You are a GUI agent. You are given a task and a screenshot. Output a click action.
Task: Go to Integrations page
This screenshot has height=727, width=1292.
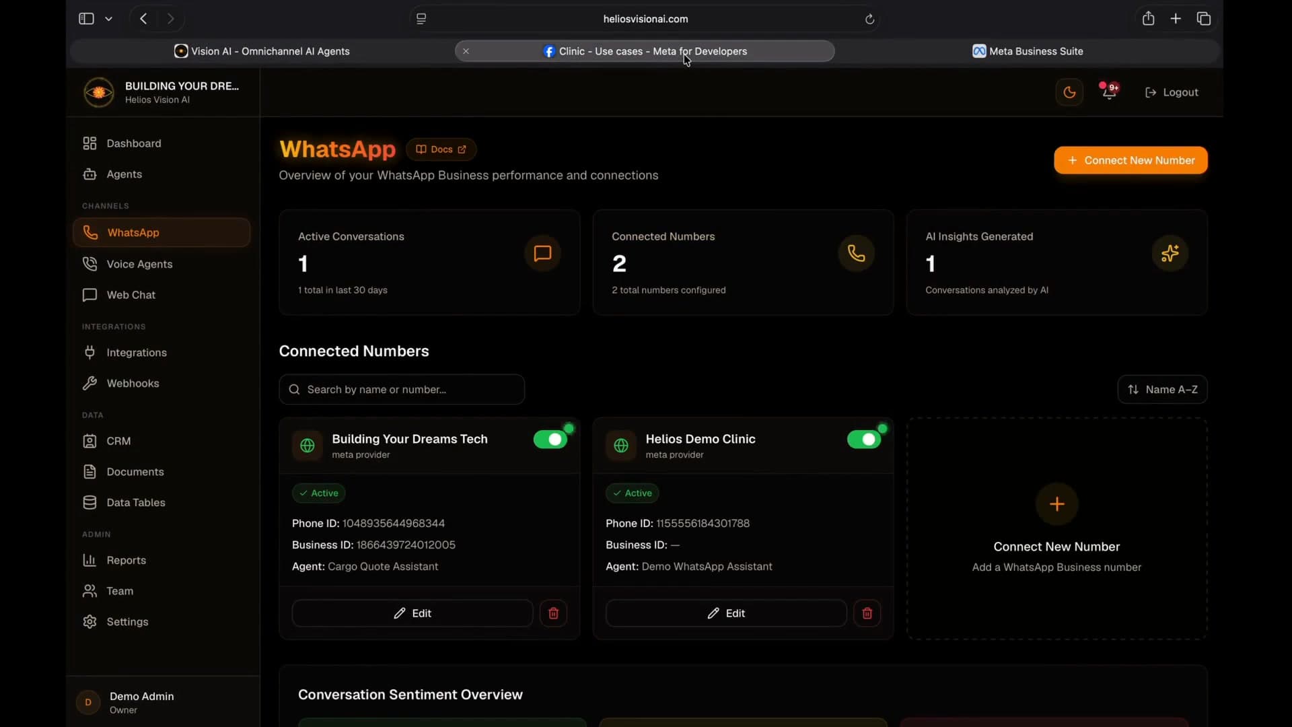click(x=161, y=353)
